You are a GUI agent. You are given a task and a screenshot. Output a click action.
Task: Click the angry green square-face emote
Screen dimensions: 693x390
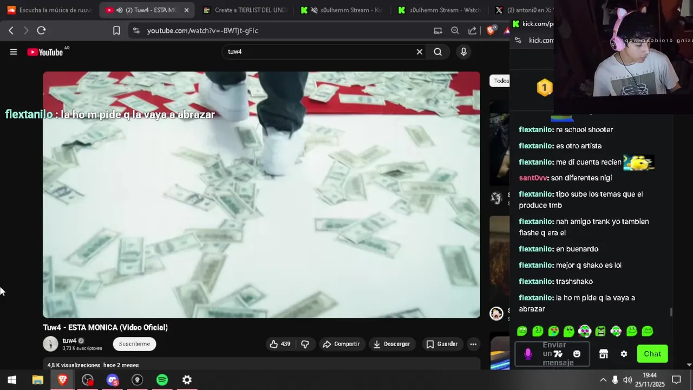tap(600, 331)
